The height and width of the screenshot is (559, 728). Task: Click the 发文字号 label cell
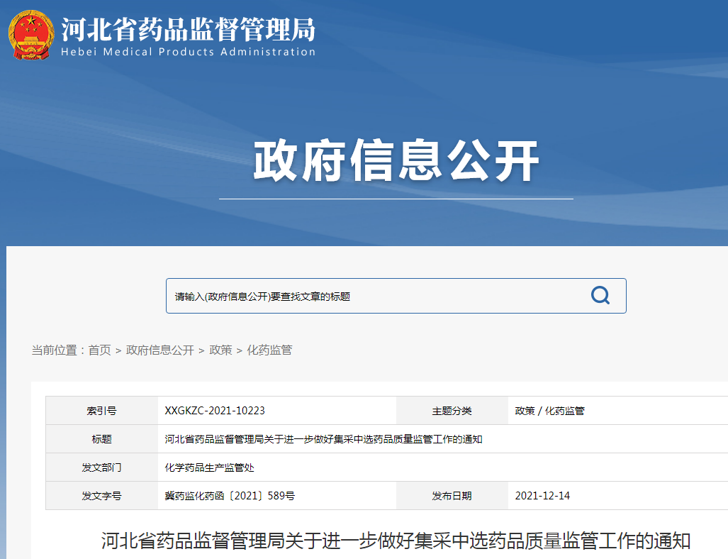(101, 496)
